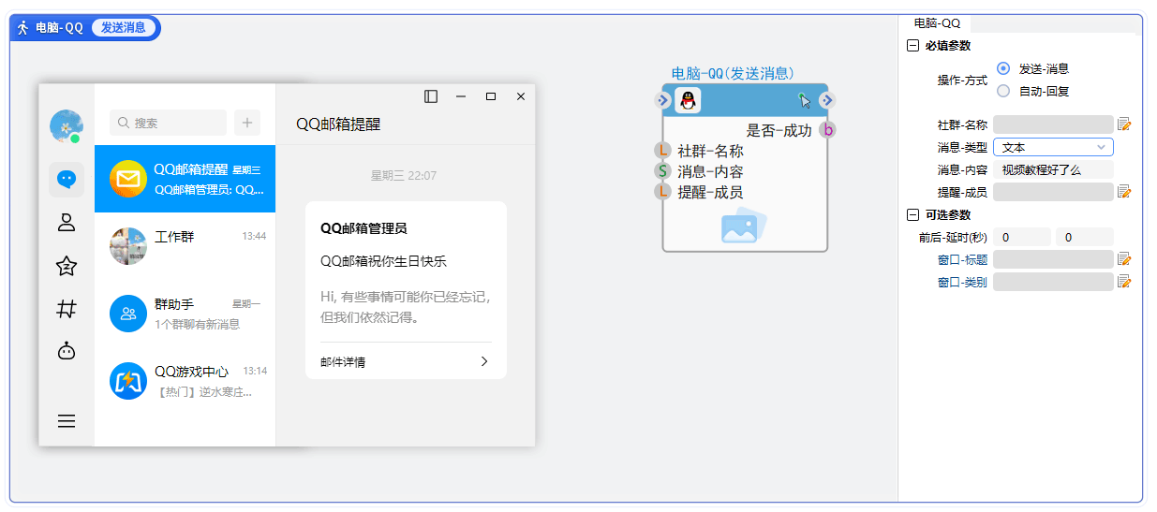Click the 发送消息 button in header
This screenshot has height=512, width=1157.
click(x=124, y=27)
